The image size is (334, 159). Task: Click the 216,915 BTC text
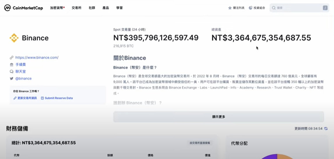click(x=124, y=46)
